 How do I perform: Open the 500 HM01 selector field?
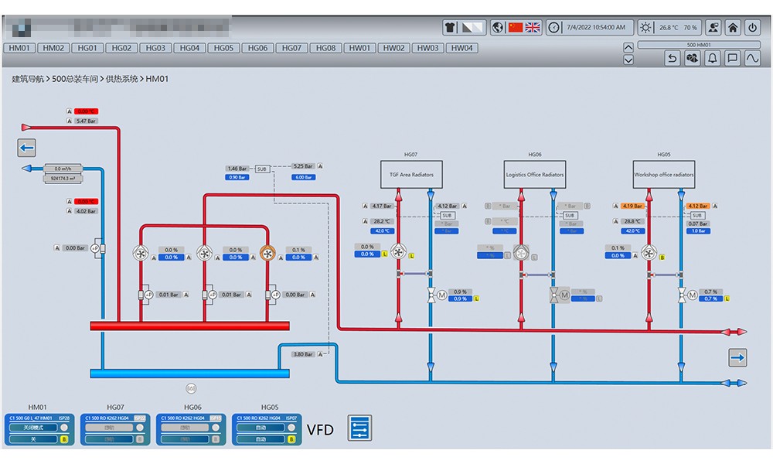[x=699, y=45]
